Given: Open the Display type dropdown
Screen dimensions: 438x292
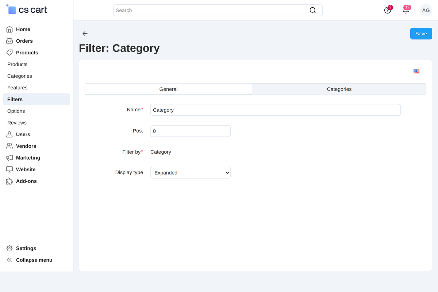Looking at the screenshot, I should click(x=191, y=173).
